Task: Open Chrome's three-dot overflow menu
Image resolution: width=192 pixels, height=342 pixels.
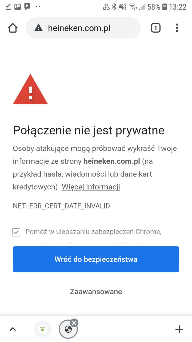Action: (x=177, y=28)
